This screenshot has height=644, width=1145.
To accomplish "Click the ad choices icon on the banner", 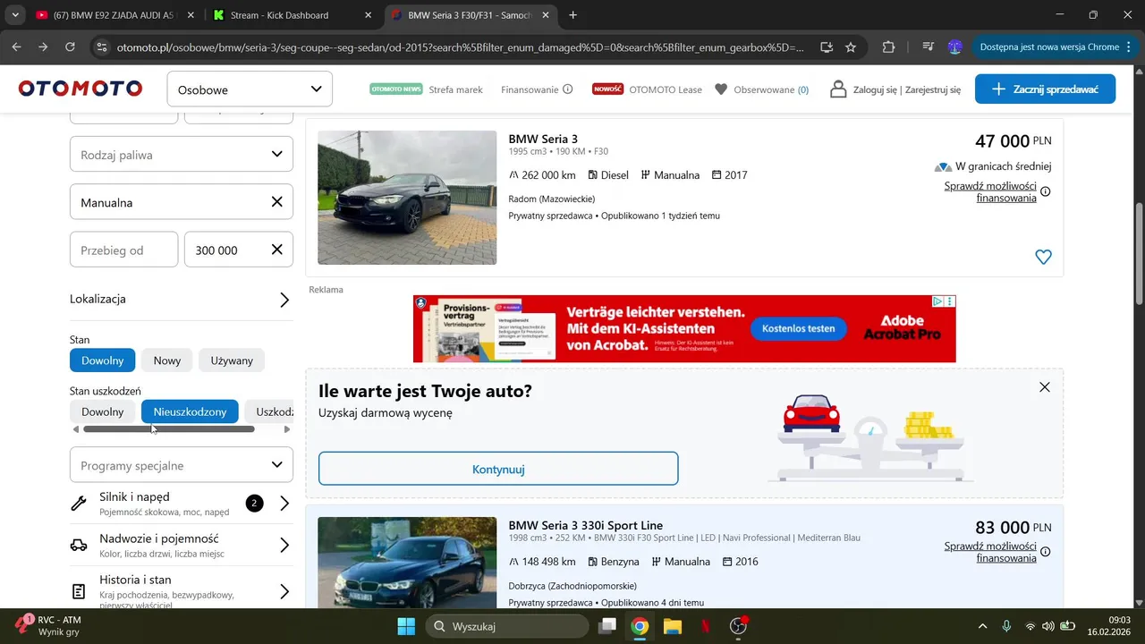I will 937,301.
